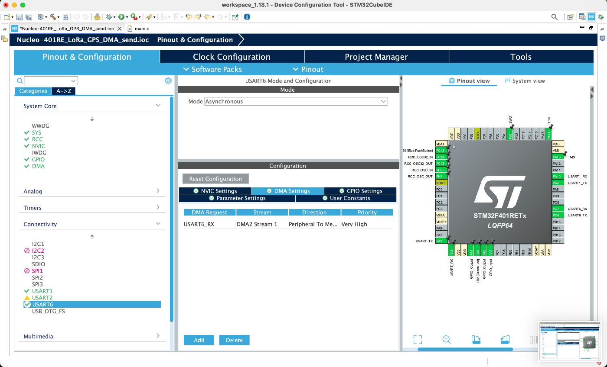Click the blue info icon in toolbar
The height and width of the screenshot is (367, 607).
pyautogui.click(x=247, y=17)
